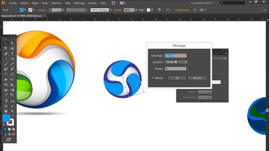
Task: Set paint mode to Color
Action: pos(5,129)
